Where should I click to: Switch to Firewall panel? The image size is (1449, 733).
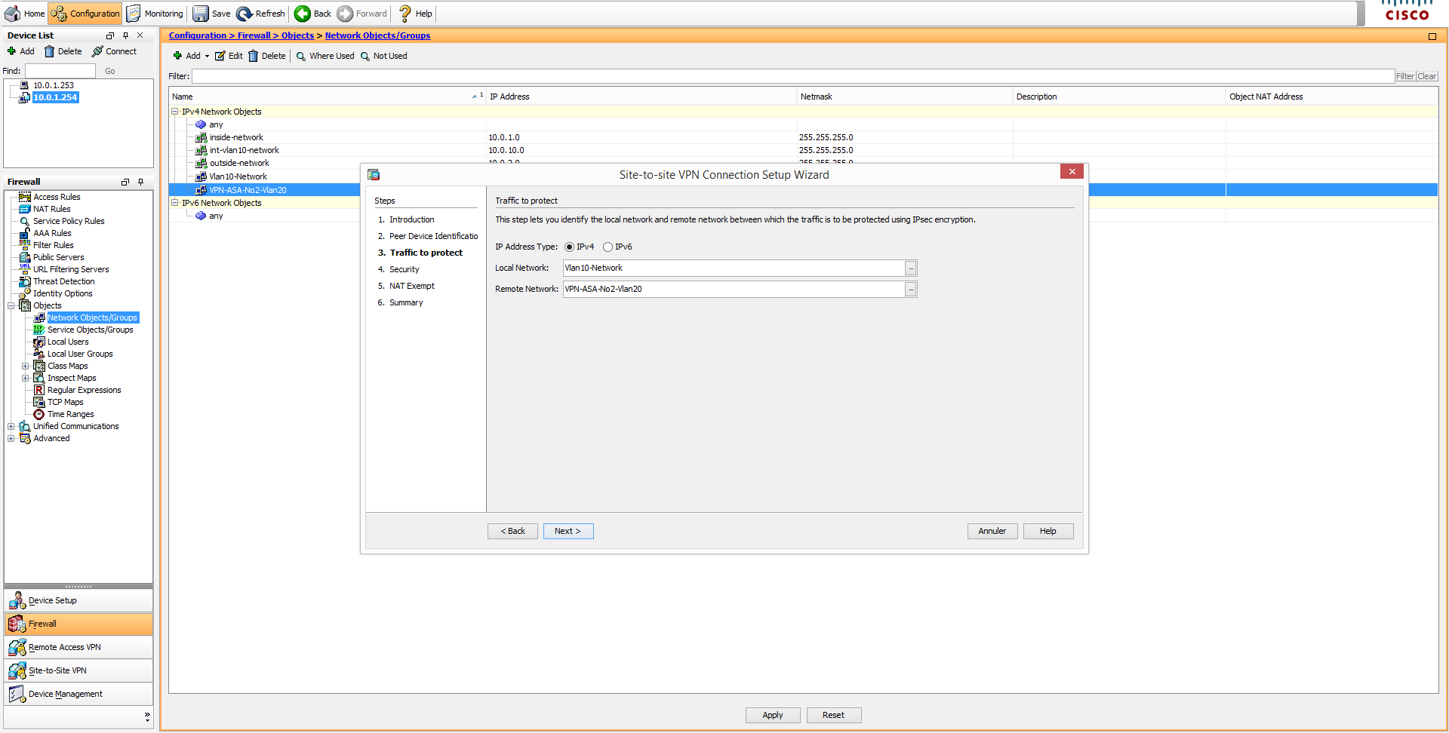(78, 624)
